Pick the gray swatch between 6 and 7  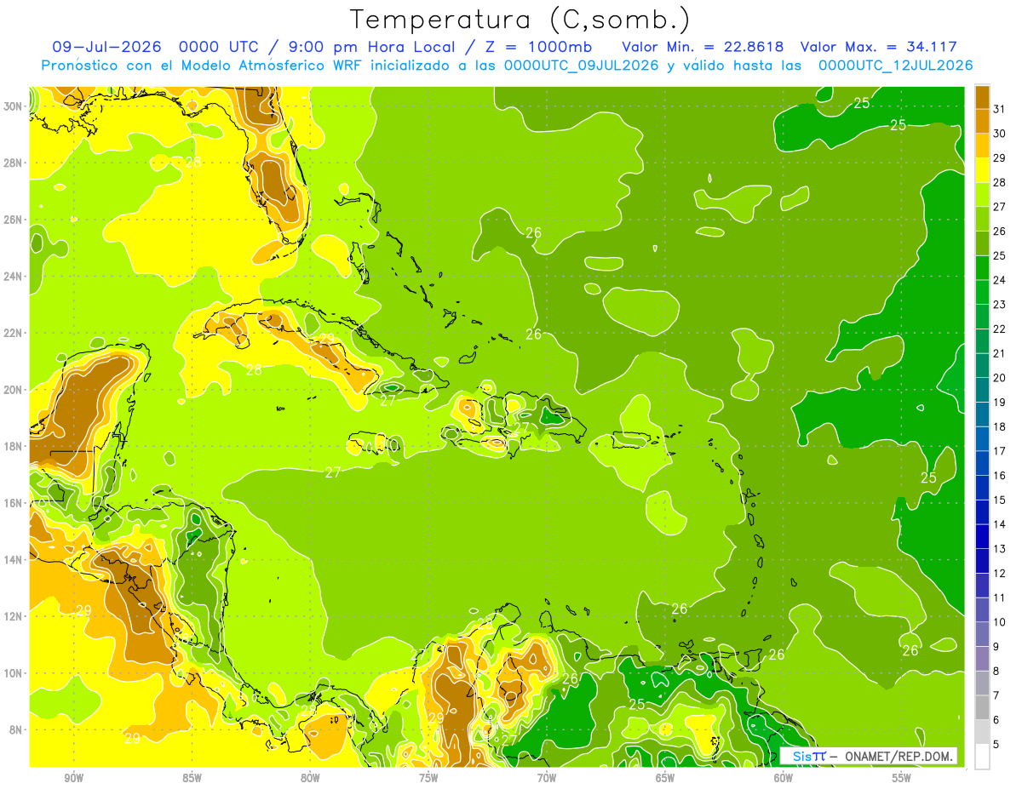(982, 707)
